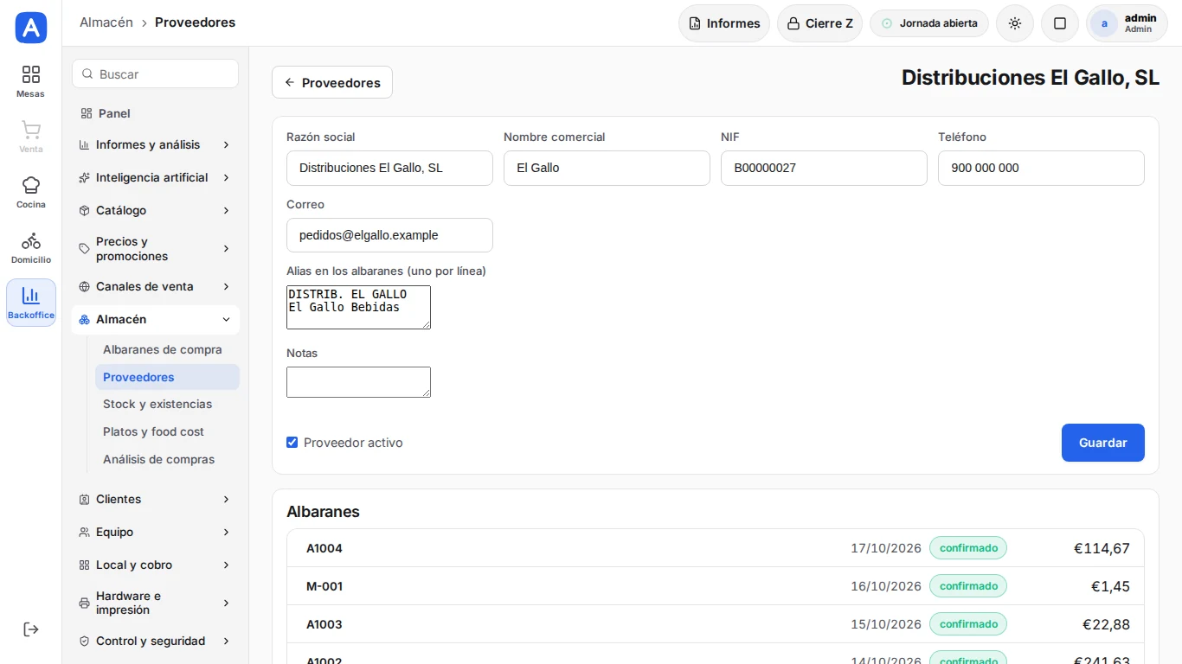1182x664 pixels.
Task: Uncheck the Proveedor activo checkbox
Action: [x=292, y=443]
